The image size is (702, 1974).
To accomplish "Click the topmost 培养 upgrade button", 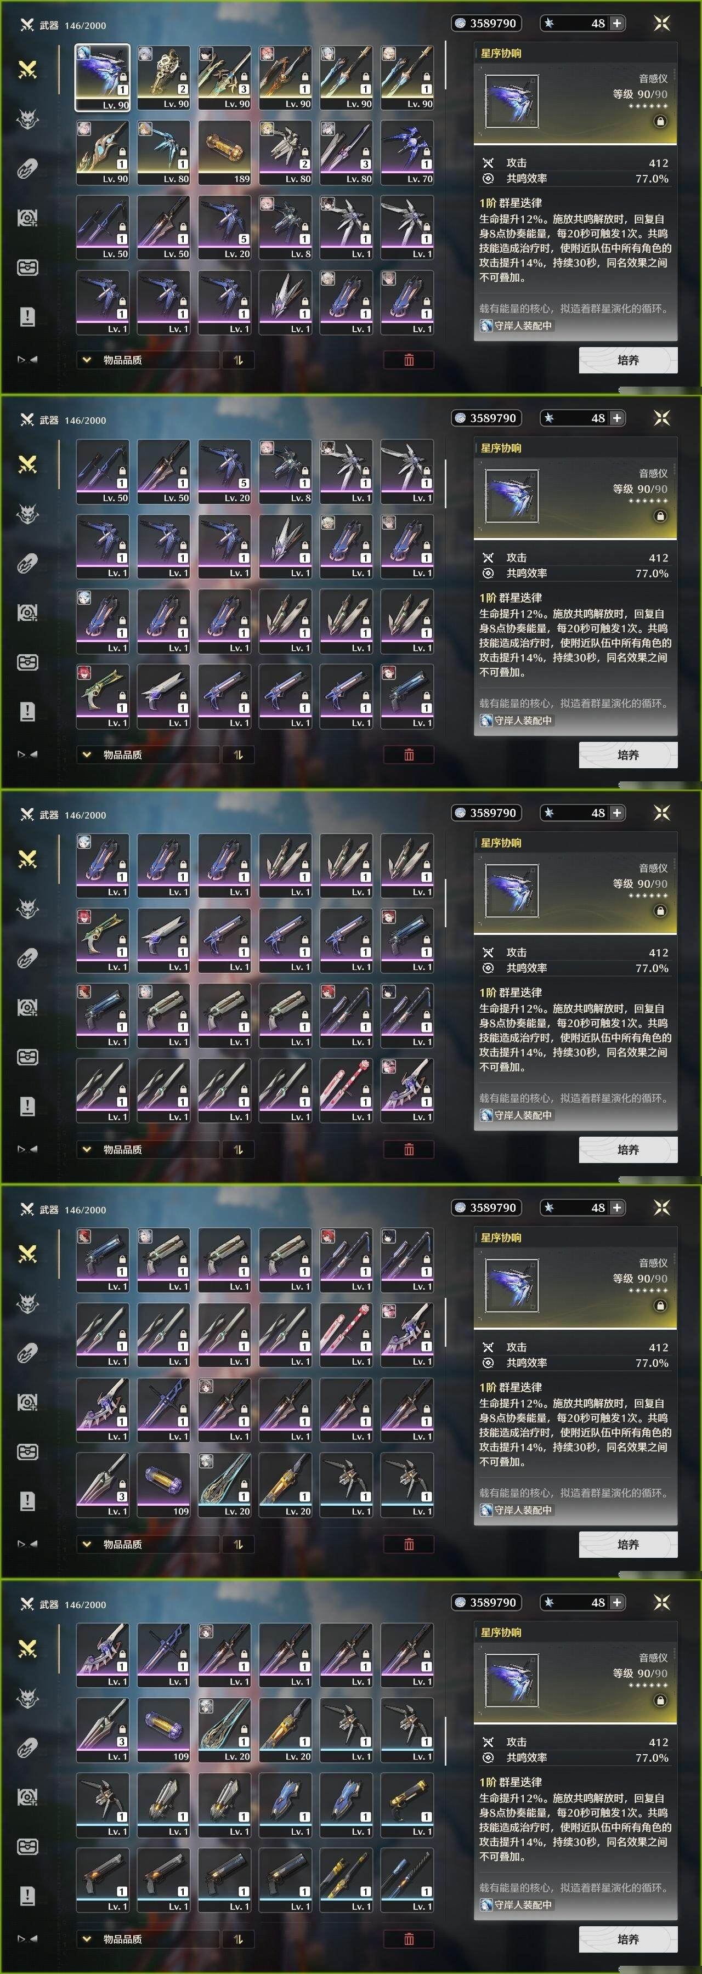I will [x=627, y=360].
